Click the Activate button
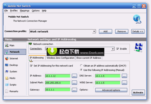This screenshot has width=151, height=104. click(x=138, y=93)
